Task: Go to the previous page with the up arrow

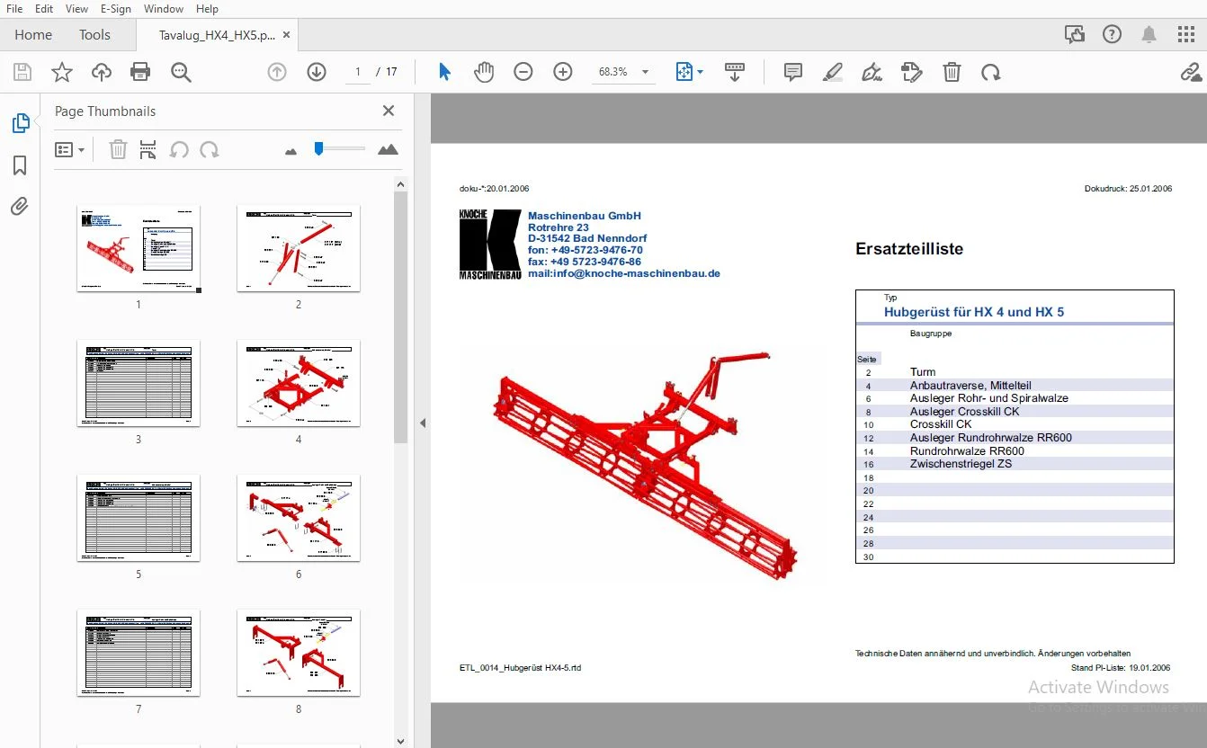Action: point(277,72)
